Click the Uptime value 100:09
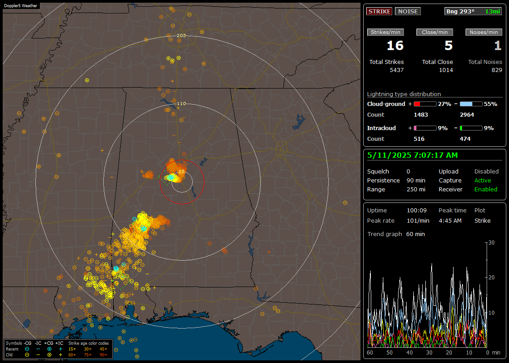The image size is (509, 363). (416, 211)
